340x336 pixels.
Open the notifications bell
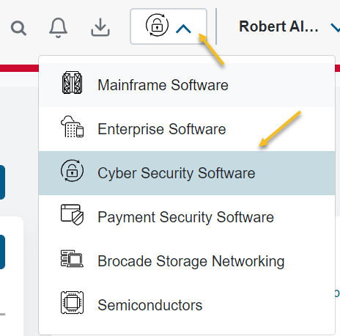click(58, 28)
